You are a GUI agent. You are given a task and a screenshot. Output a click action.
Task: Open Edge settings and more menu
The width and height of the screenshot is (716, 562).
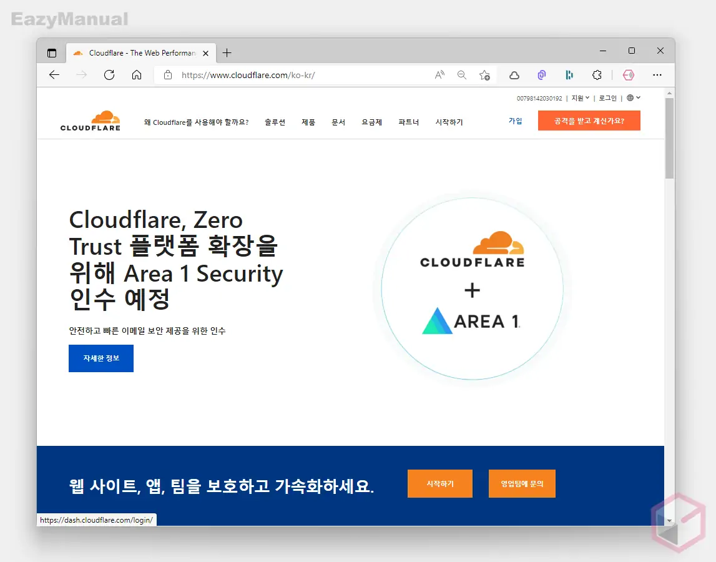pyautogui.click(x=657, y=75)
